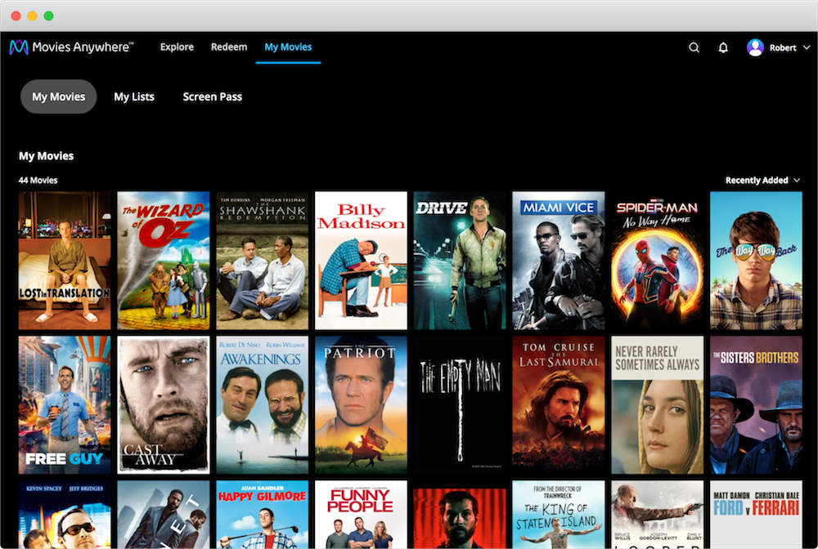Open the notifications bell
818x549 pixels.
coord(723,48)
